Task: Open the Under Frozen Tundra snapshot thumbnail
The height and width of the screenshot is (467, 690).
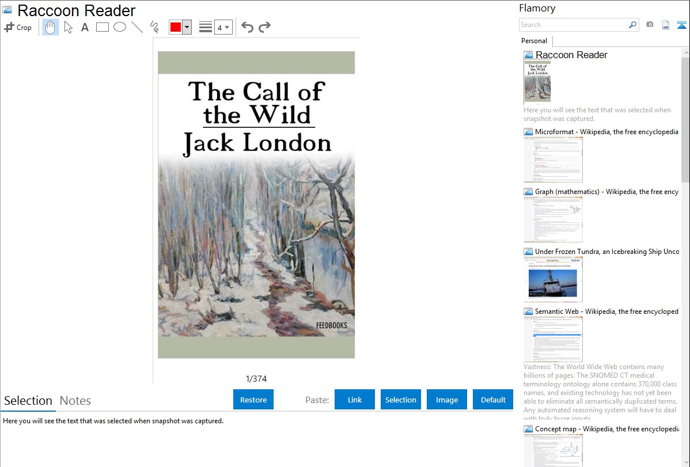Action: pos(553,279)
